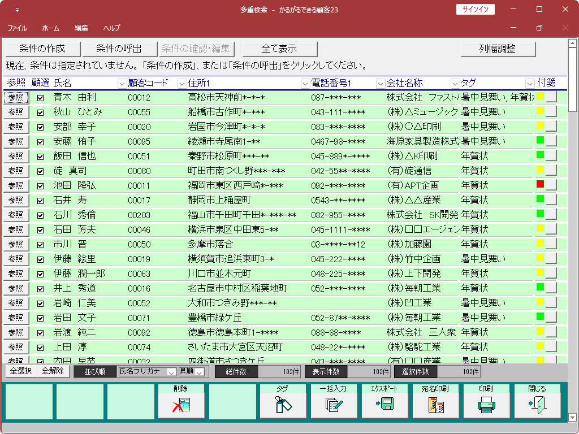Screen dimensions: 579x434
Task: Open the quick access toolbar arrow in title bar
Action: pyautogui.click(x=17, y=10)
